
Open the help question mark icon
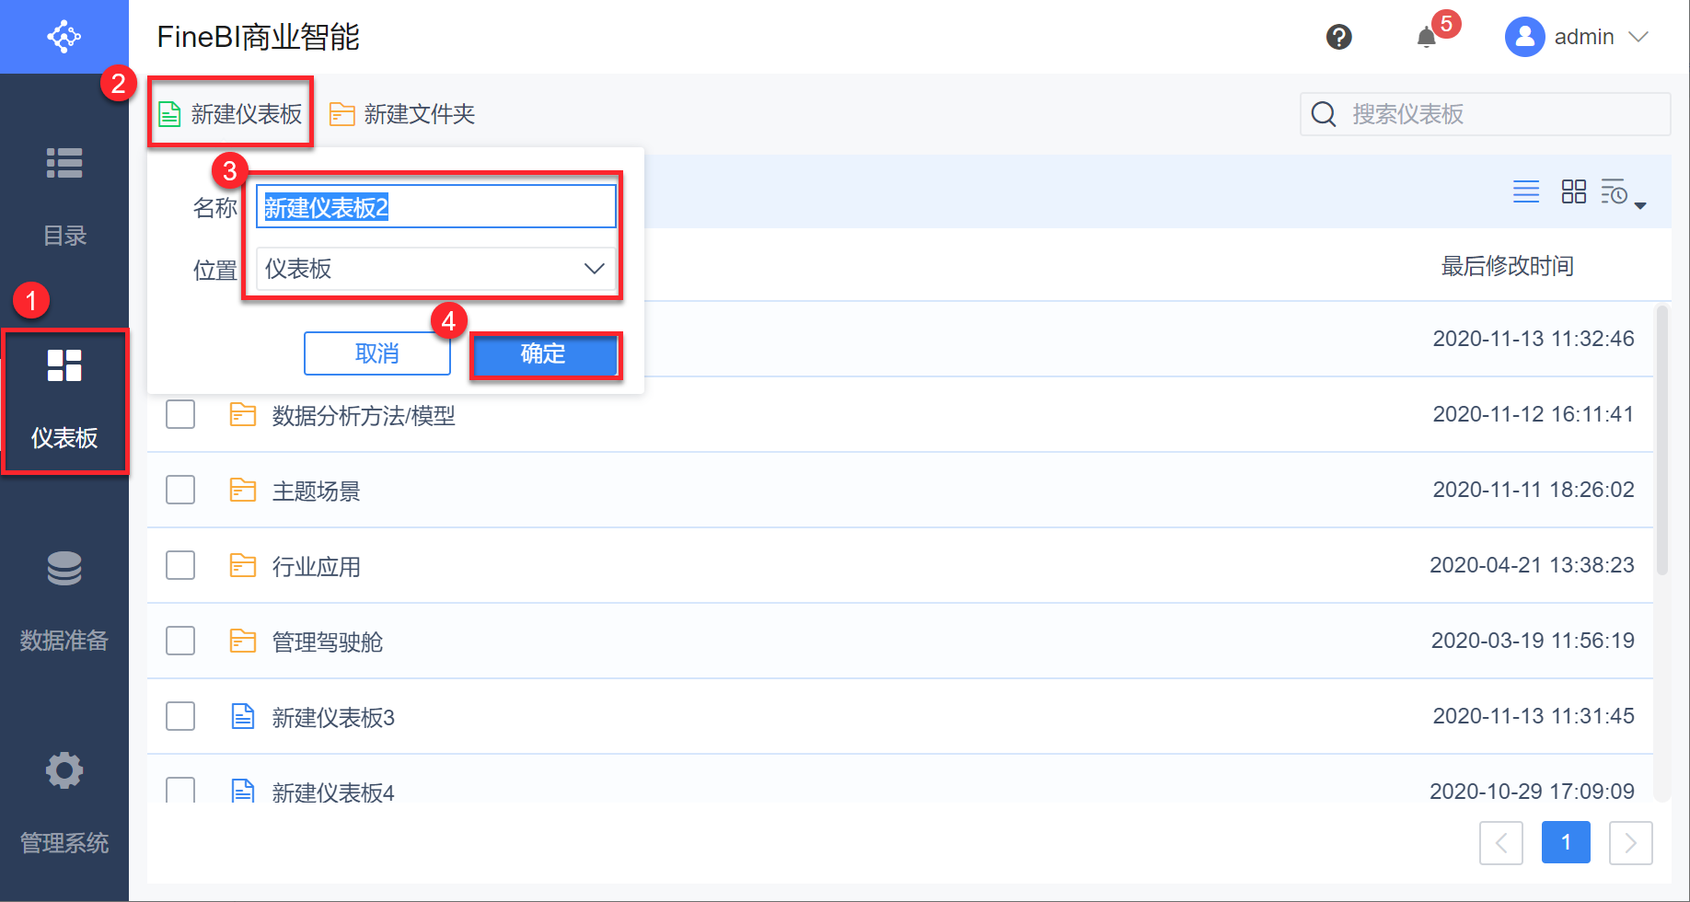(1338, 37)
